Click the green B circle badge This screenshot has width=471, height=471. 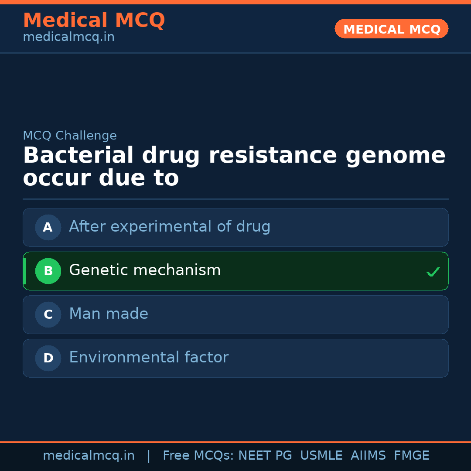point(48,271)
